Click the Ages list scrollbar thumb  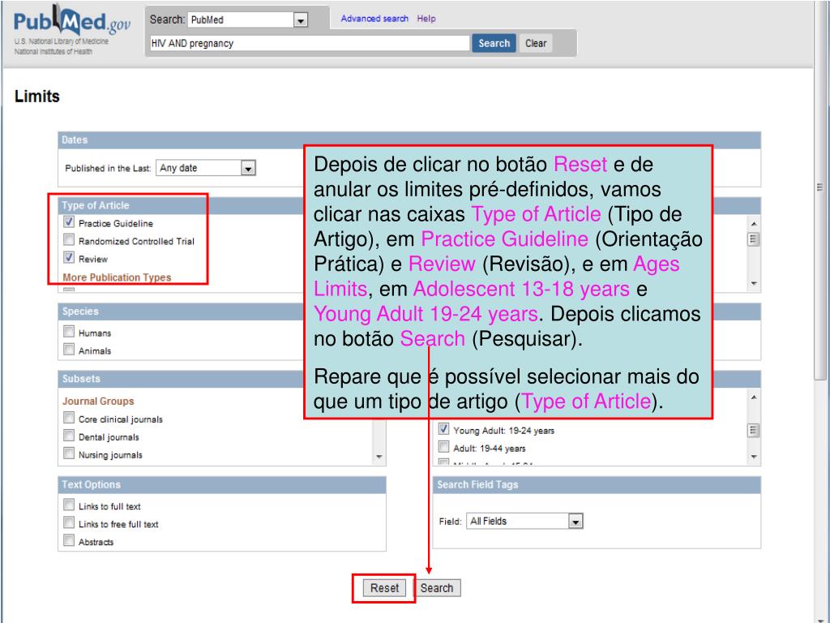[x=754, y=430]
